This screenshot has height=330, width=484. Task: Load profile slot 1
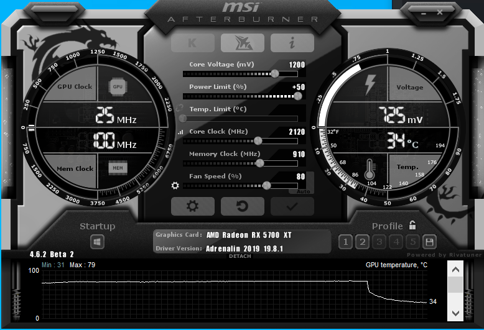(345, 242)
